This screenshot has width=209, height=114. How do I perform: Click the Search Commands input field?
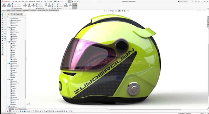pyautogui.click(x=186, y=1)
